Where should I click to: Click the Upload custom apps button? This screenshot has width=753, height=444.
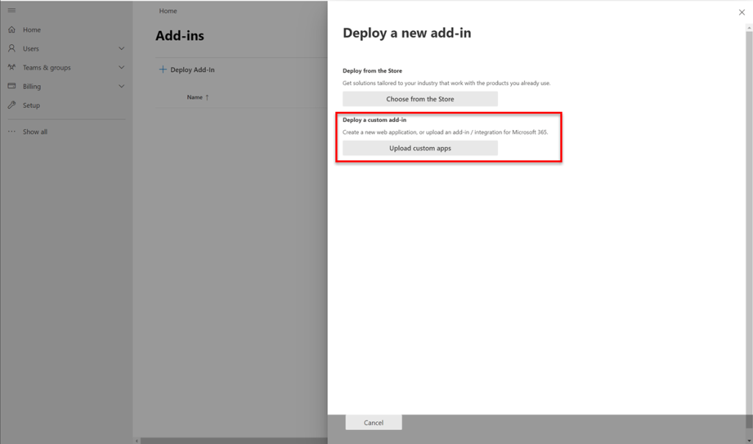[x=420, y=147]
